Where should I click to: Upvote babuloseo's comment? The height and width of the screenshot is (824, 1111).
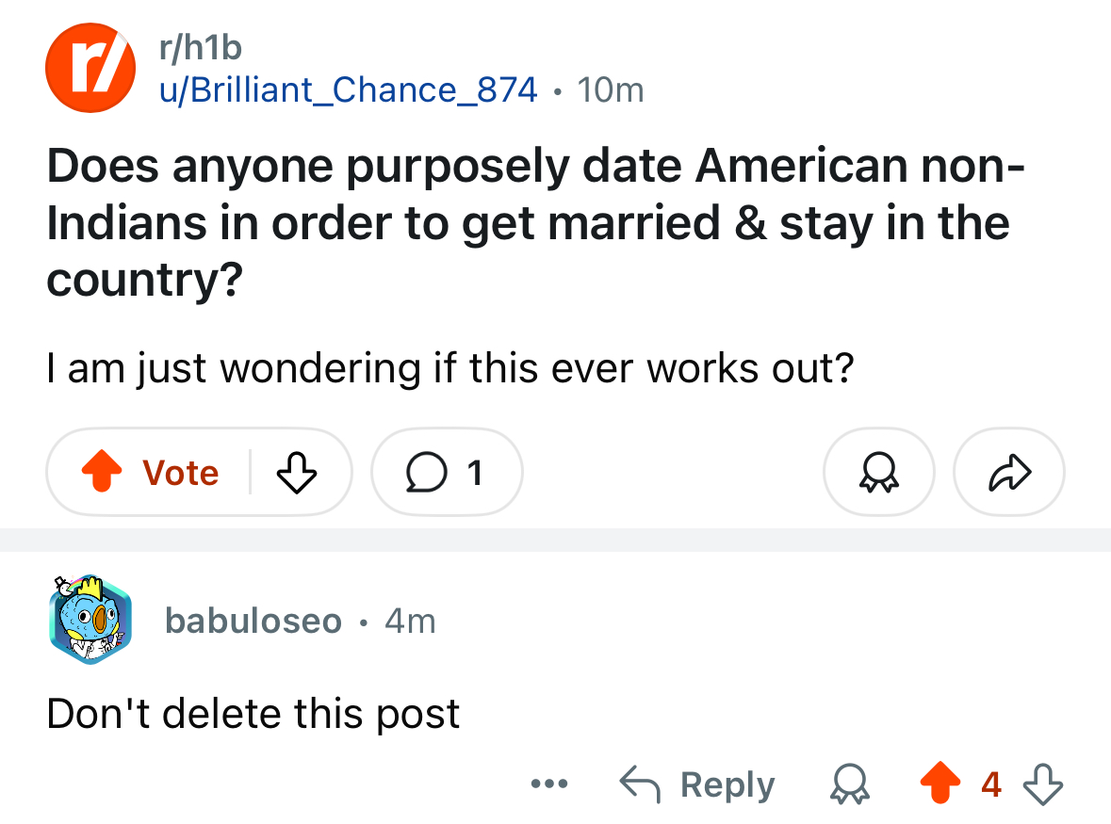point(940,783)
